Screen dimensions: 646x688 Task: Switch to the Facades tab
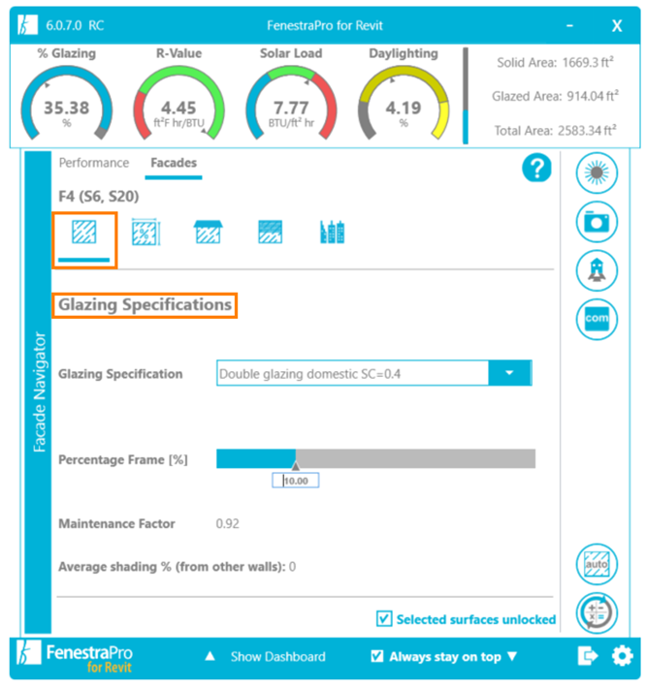(x=174, y=163)
